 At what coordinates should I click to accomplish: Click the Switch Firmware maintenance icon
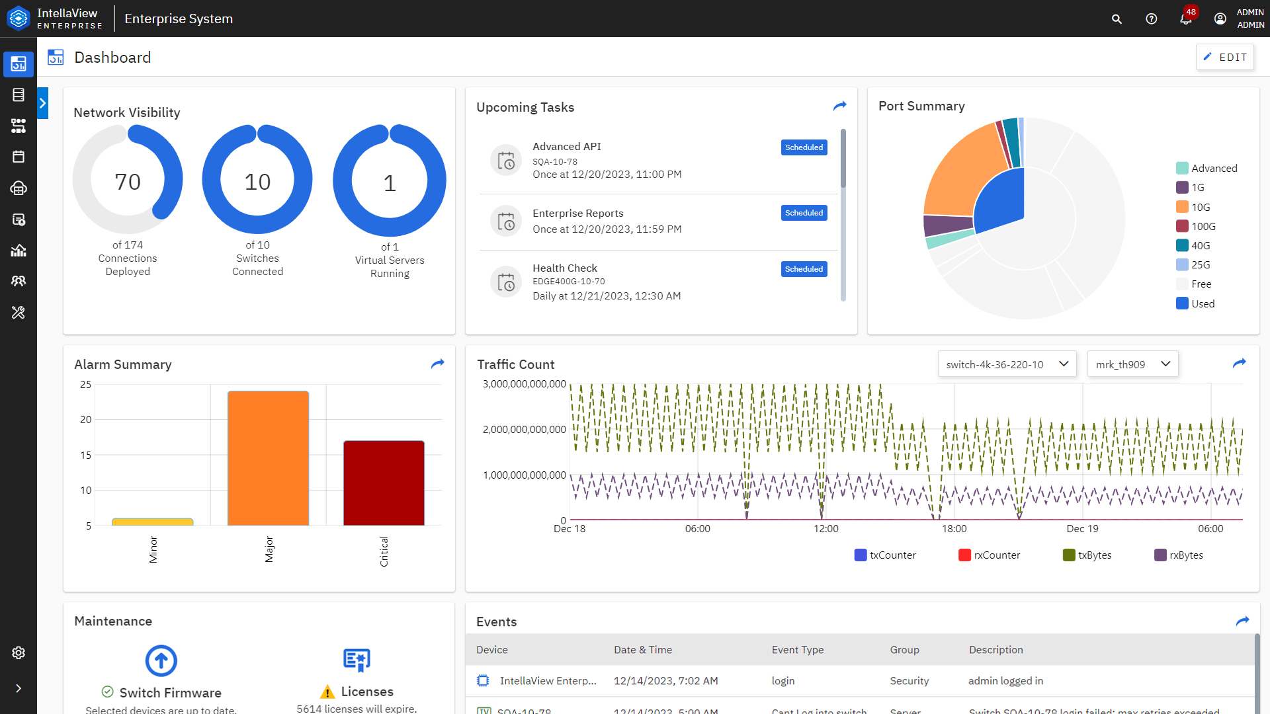[161, 660]
